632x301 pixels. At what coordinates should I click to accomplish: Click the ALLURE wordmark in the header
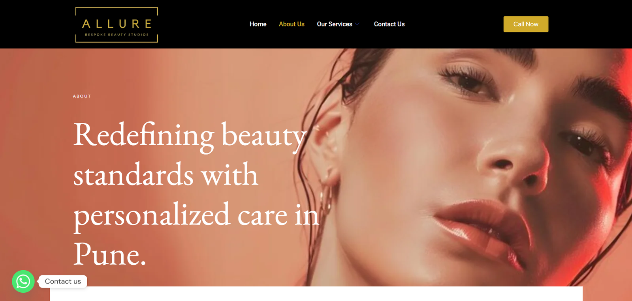point(117,24)
